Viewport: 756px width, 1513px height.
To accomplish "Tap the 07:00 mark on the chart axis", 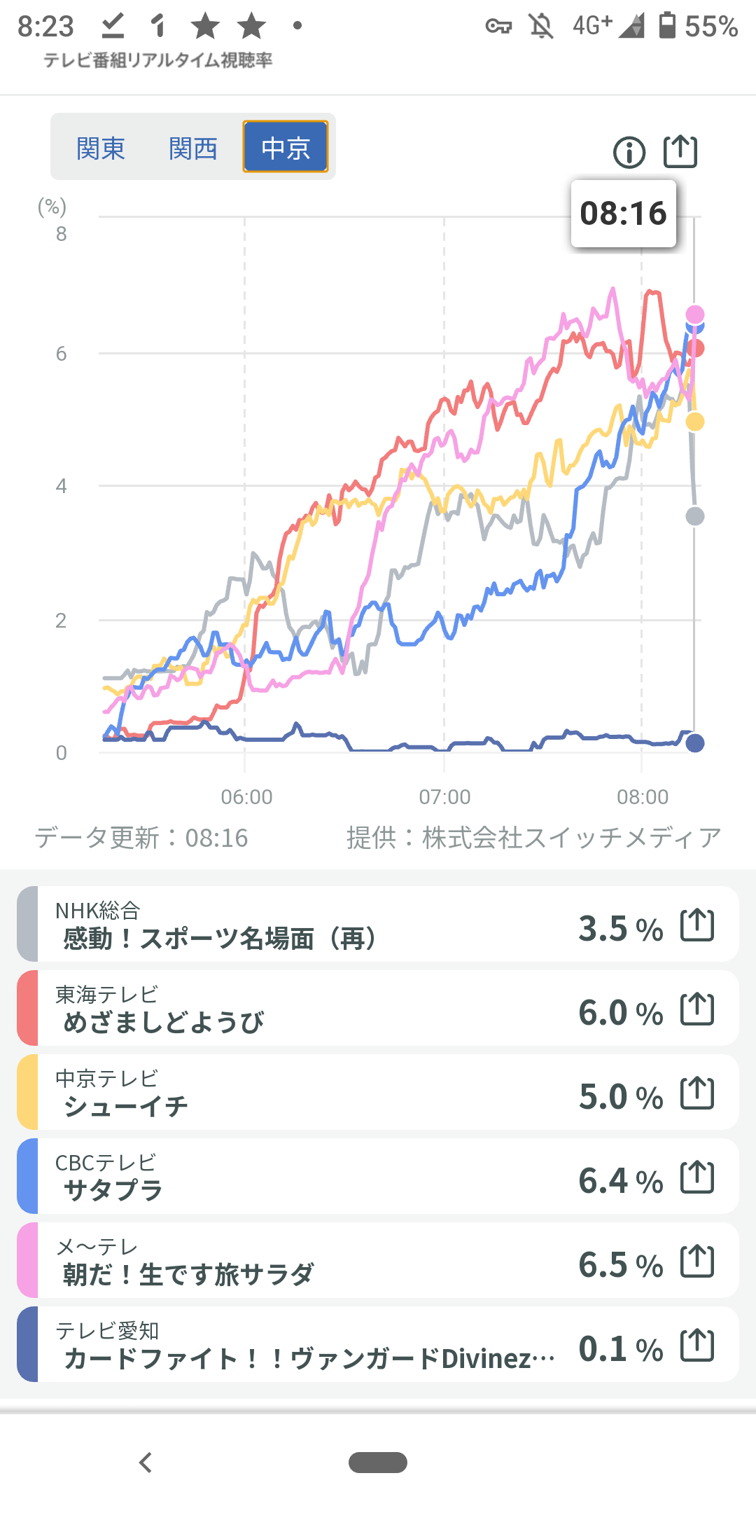I will [444, 797].
